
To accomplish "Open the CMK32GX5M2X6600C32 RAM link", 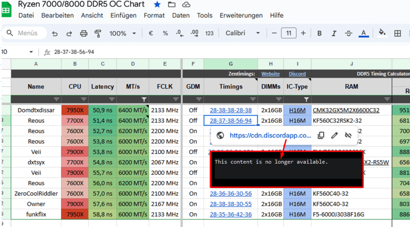I will (346, 110).
